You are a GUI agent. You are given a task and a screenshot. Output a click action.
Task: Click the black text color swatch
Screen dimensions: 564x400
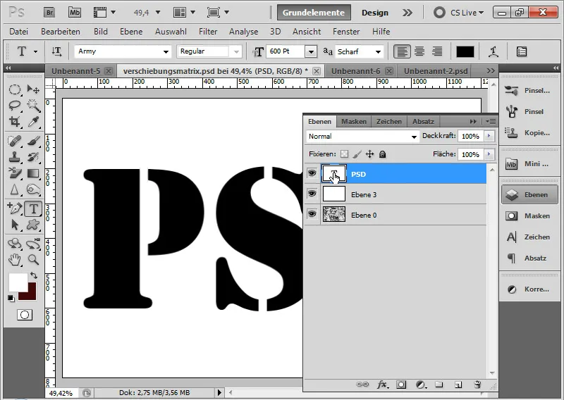(465, 51)
